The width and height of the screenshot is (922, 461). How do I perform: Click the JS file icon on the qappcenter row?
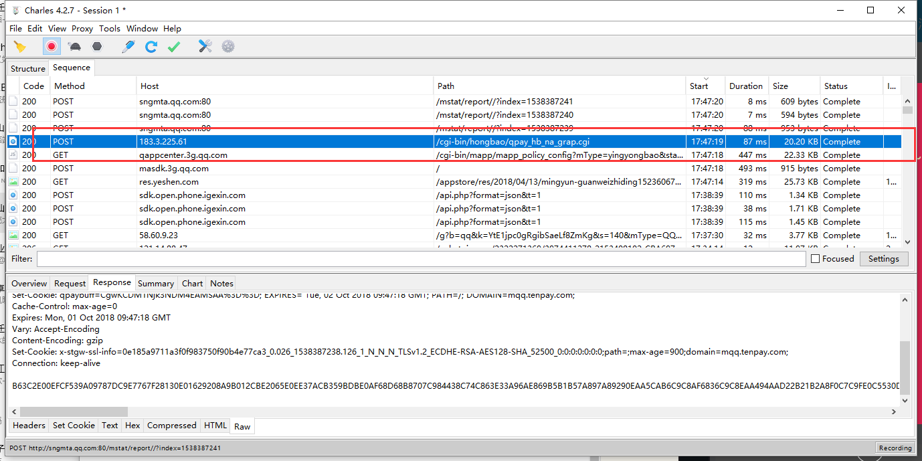13,155
